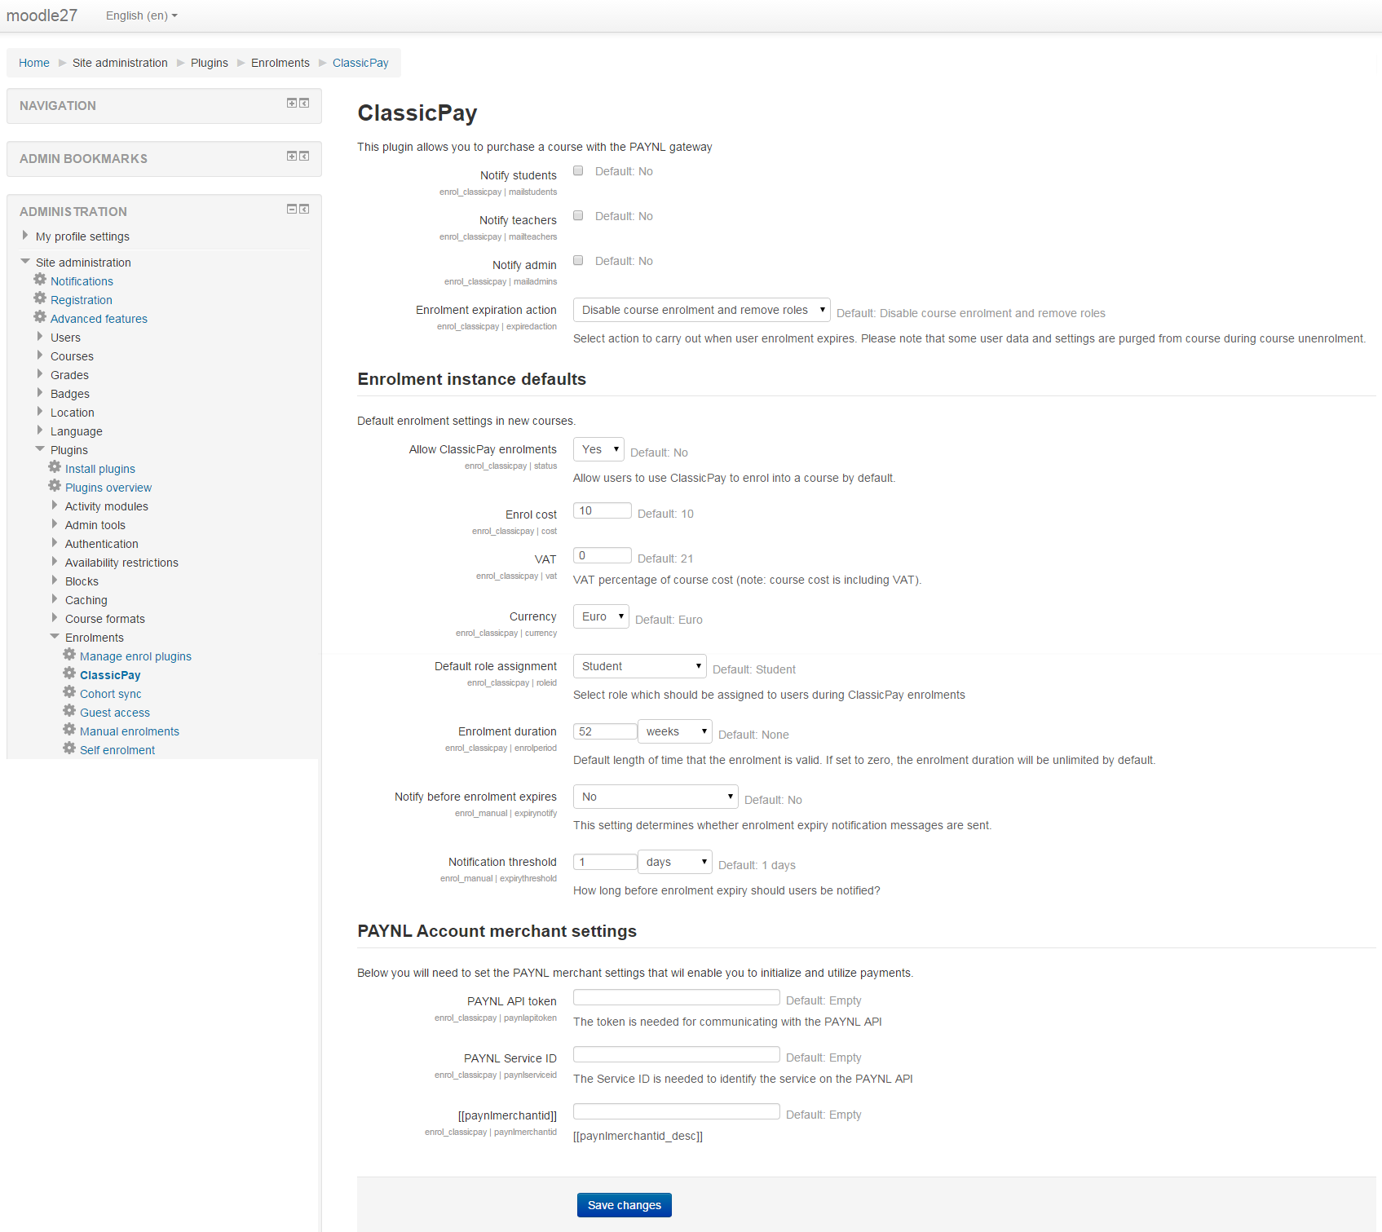This screenshot has width=1382, height=1232.
Task: Click the gear icon beside Cohort sync
Action: coord(69,692)
